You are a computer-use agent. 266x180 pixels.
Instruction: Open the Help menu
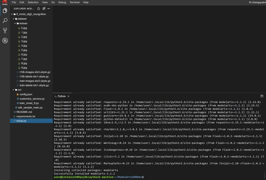coord(86,2)
